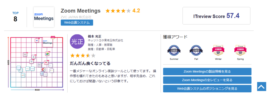View Zoom Meetings product information button

pos(207,72)
